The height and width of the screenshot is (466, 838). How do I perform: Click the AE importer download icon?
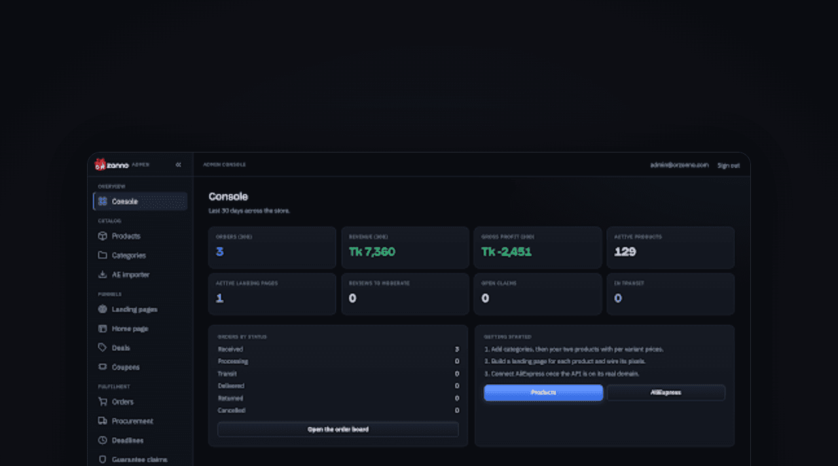point(103,275)
